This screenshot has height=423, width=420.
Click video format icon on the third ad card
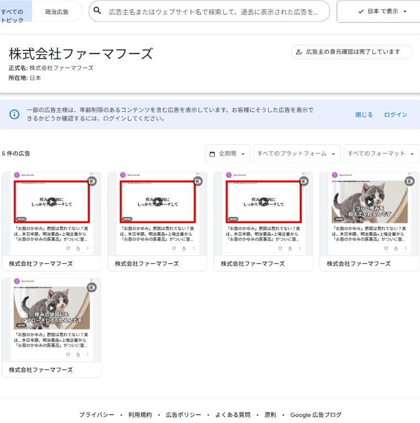pos(304,181)
